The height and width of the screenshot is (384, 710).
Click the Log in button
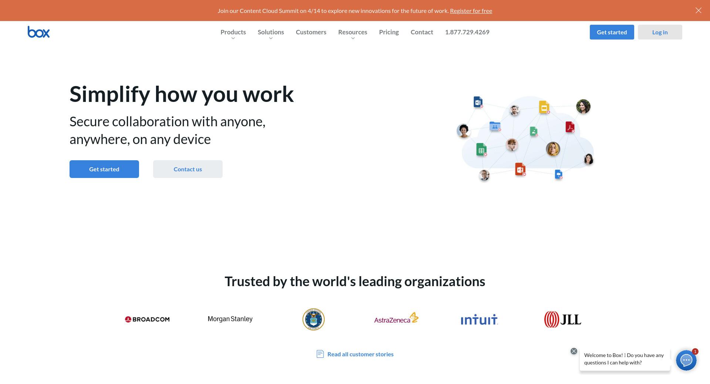[x=660, y=32]
